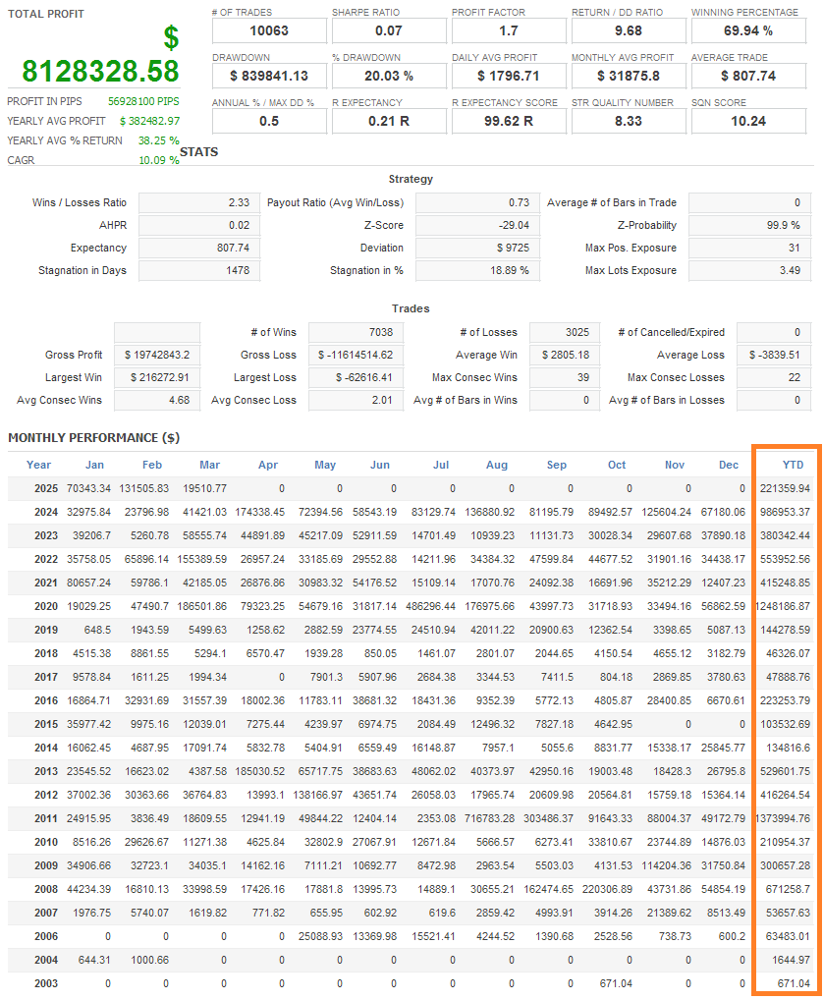The height and width of the screenshot is (1000, 823).
Task: Click the Avg Consec Wins field 4.68
Action: (x=157, y=401)
